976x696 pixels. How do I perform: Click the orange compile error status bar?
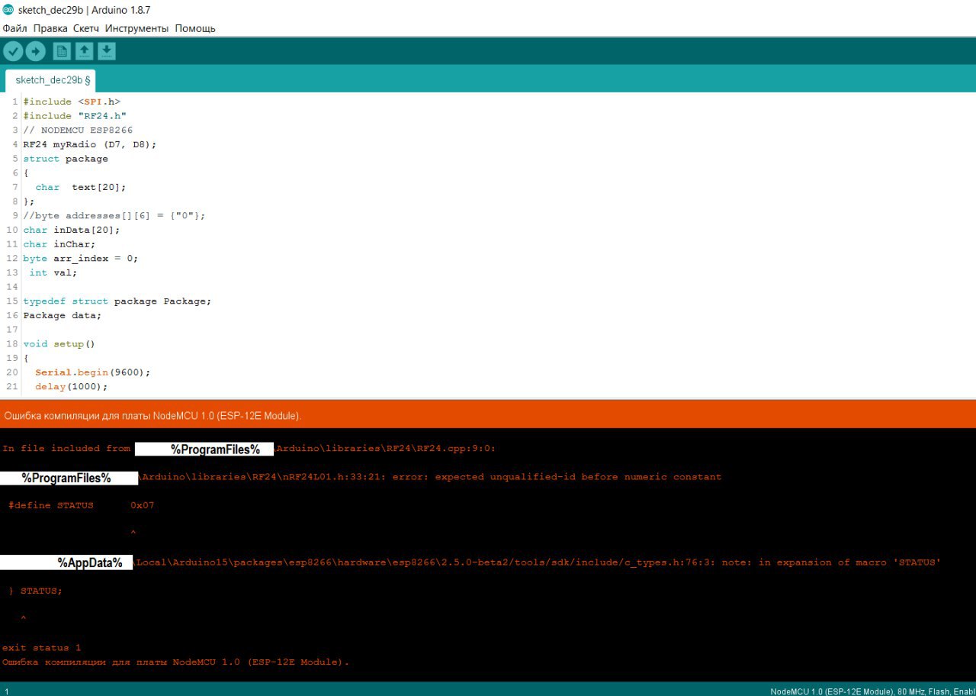pyautogui.click(x=488, y=415)
